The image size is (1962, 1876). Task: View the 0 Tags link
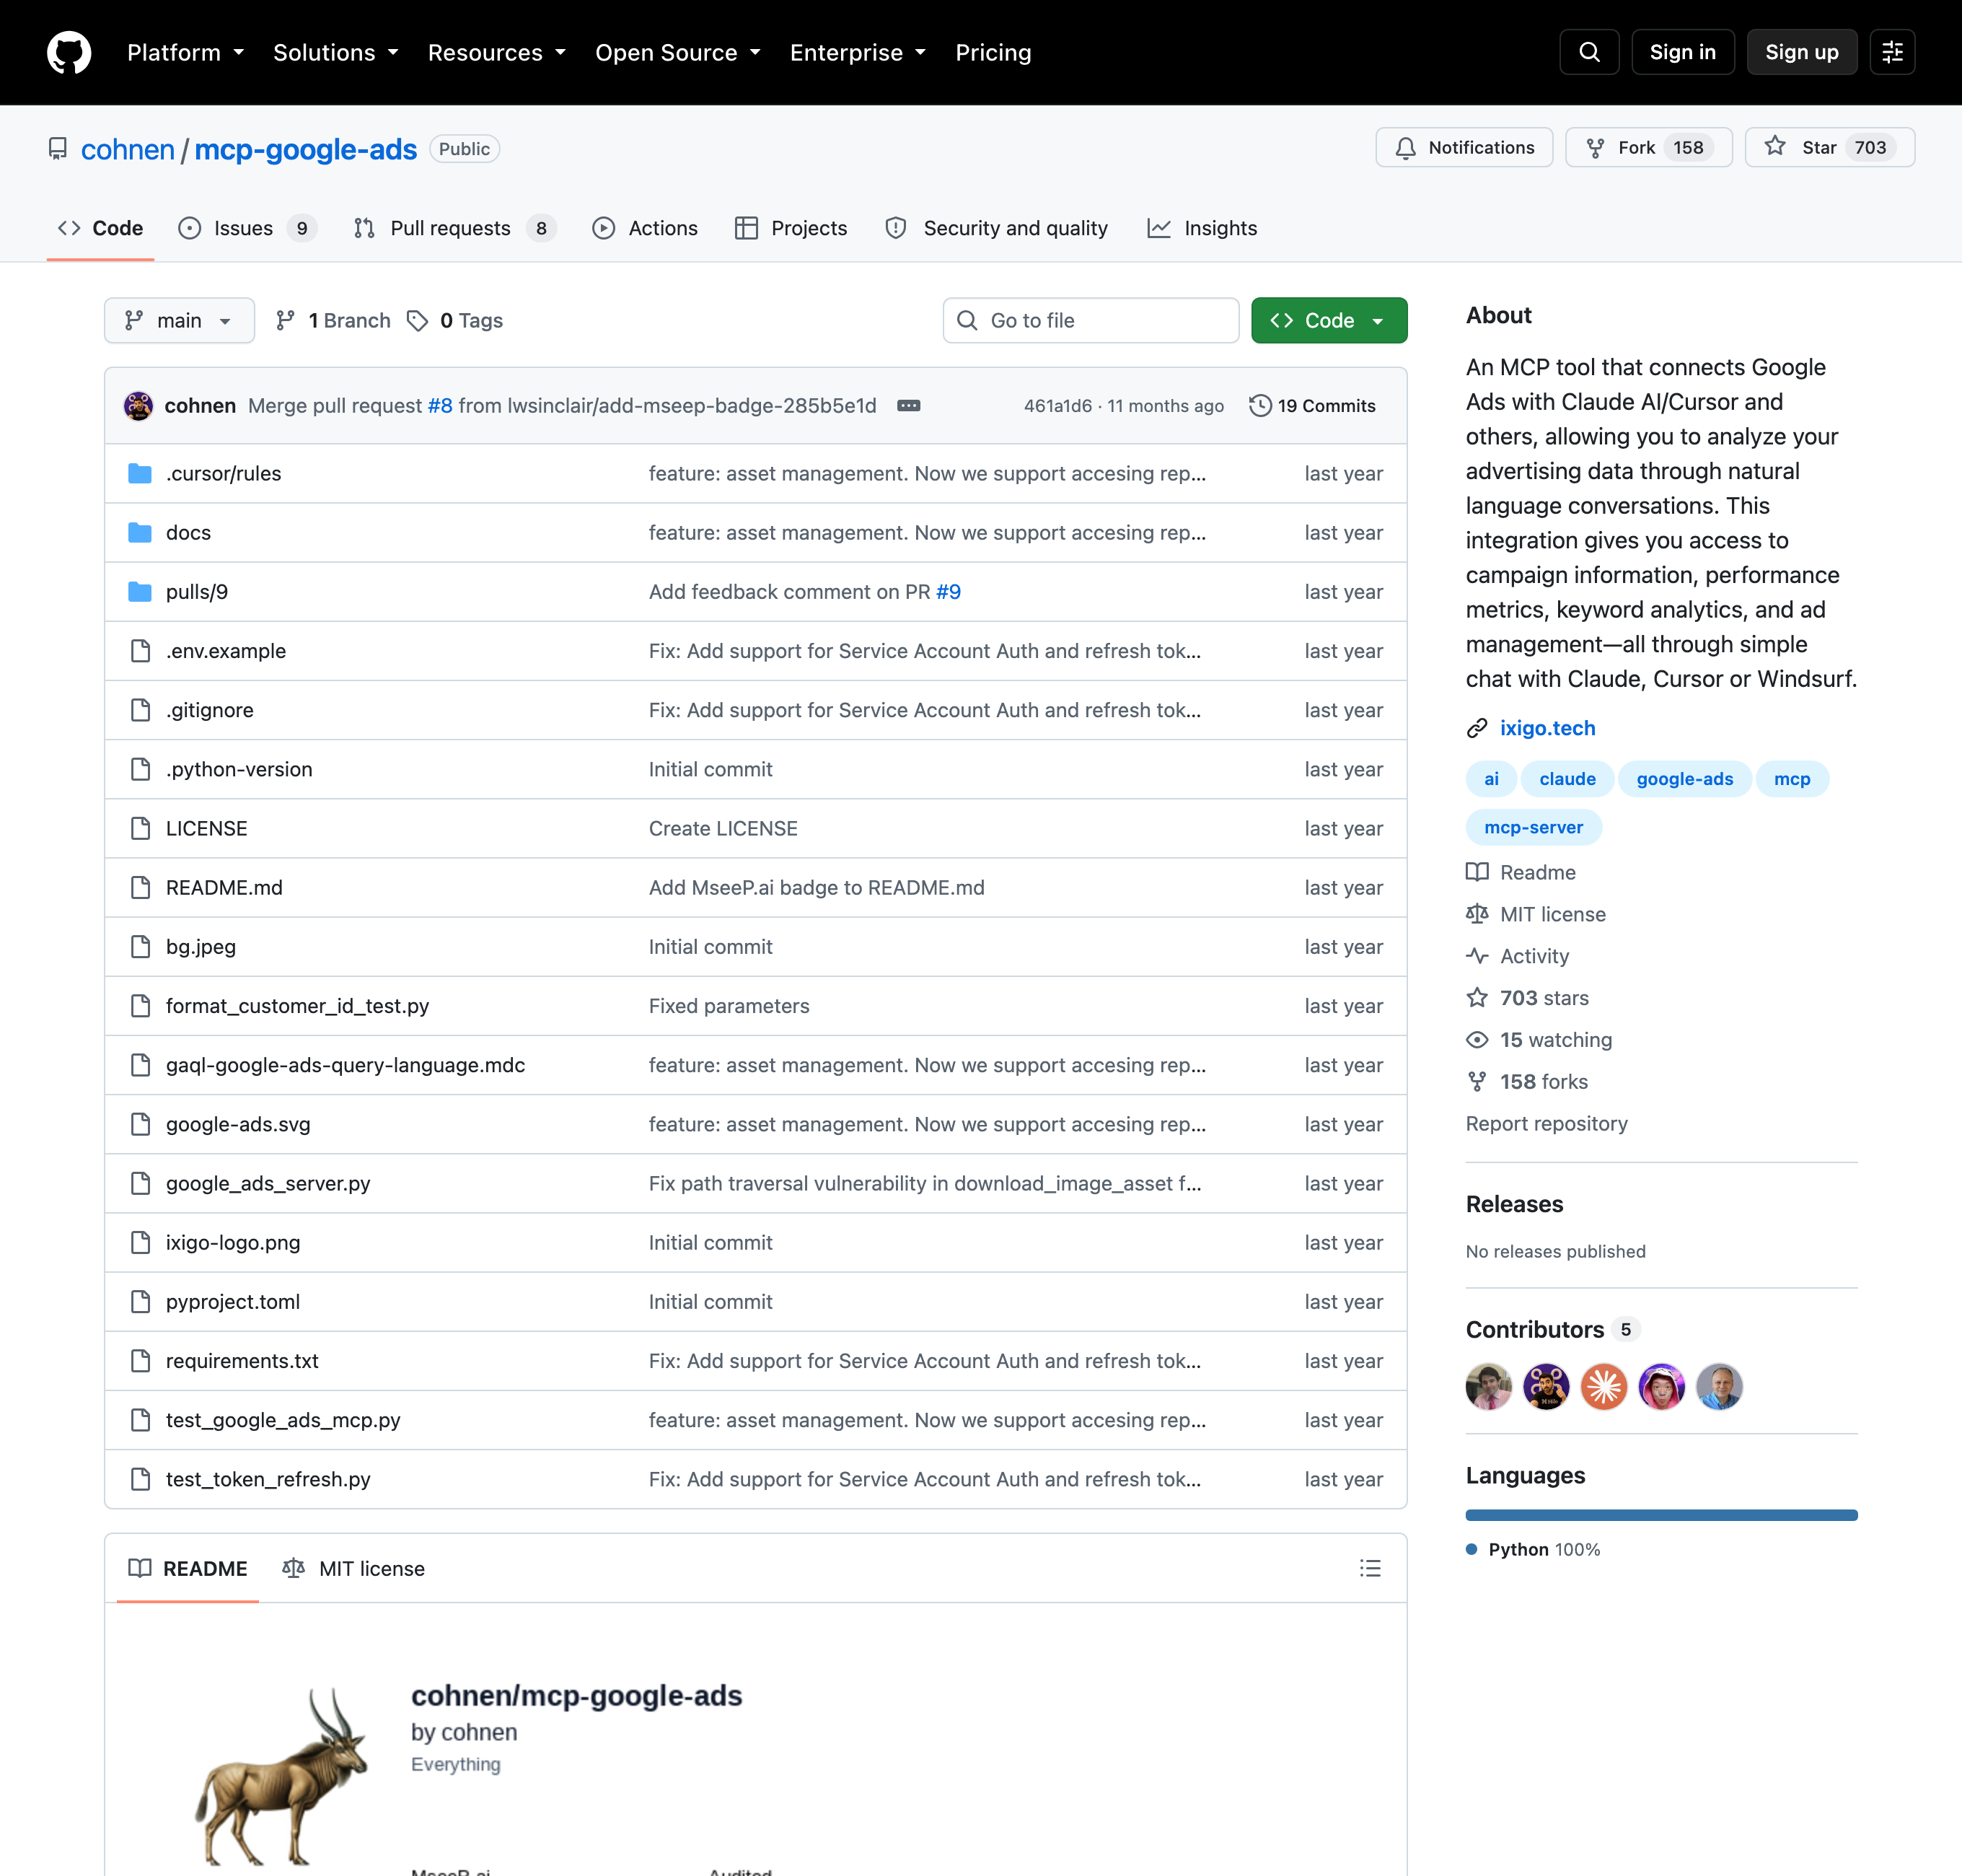pos(456,320)
